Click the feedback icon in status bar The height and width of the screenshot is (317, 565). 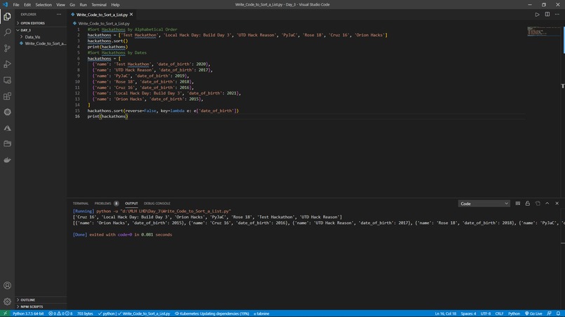[549, 314]
